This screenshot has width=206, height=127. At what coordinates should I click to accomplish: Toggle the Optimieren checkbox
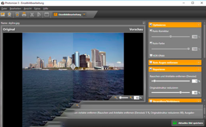tap(151, 25)
